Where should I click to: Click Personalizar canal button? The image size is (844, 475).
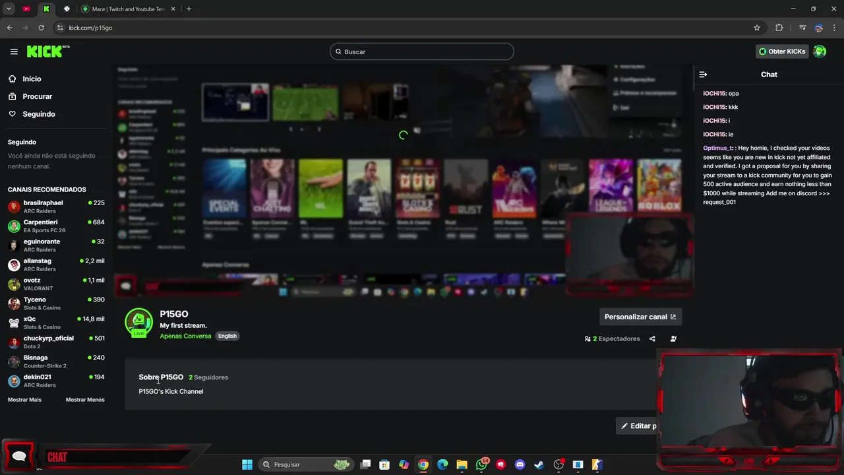point(640,317)
